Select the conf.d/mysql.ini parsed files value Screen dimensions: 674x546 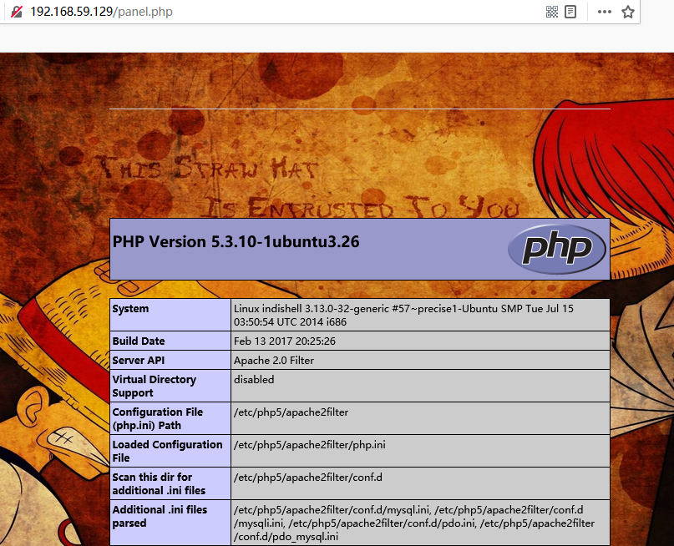click(x=414, y=523)
